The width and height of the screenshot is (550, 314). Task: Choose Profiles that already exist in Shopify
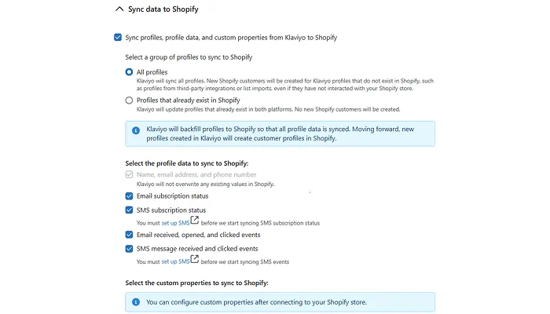tap(130, 100)
